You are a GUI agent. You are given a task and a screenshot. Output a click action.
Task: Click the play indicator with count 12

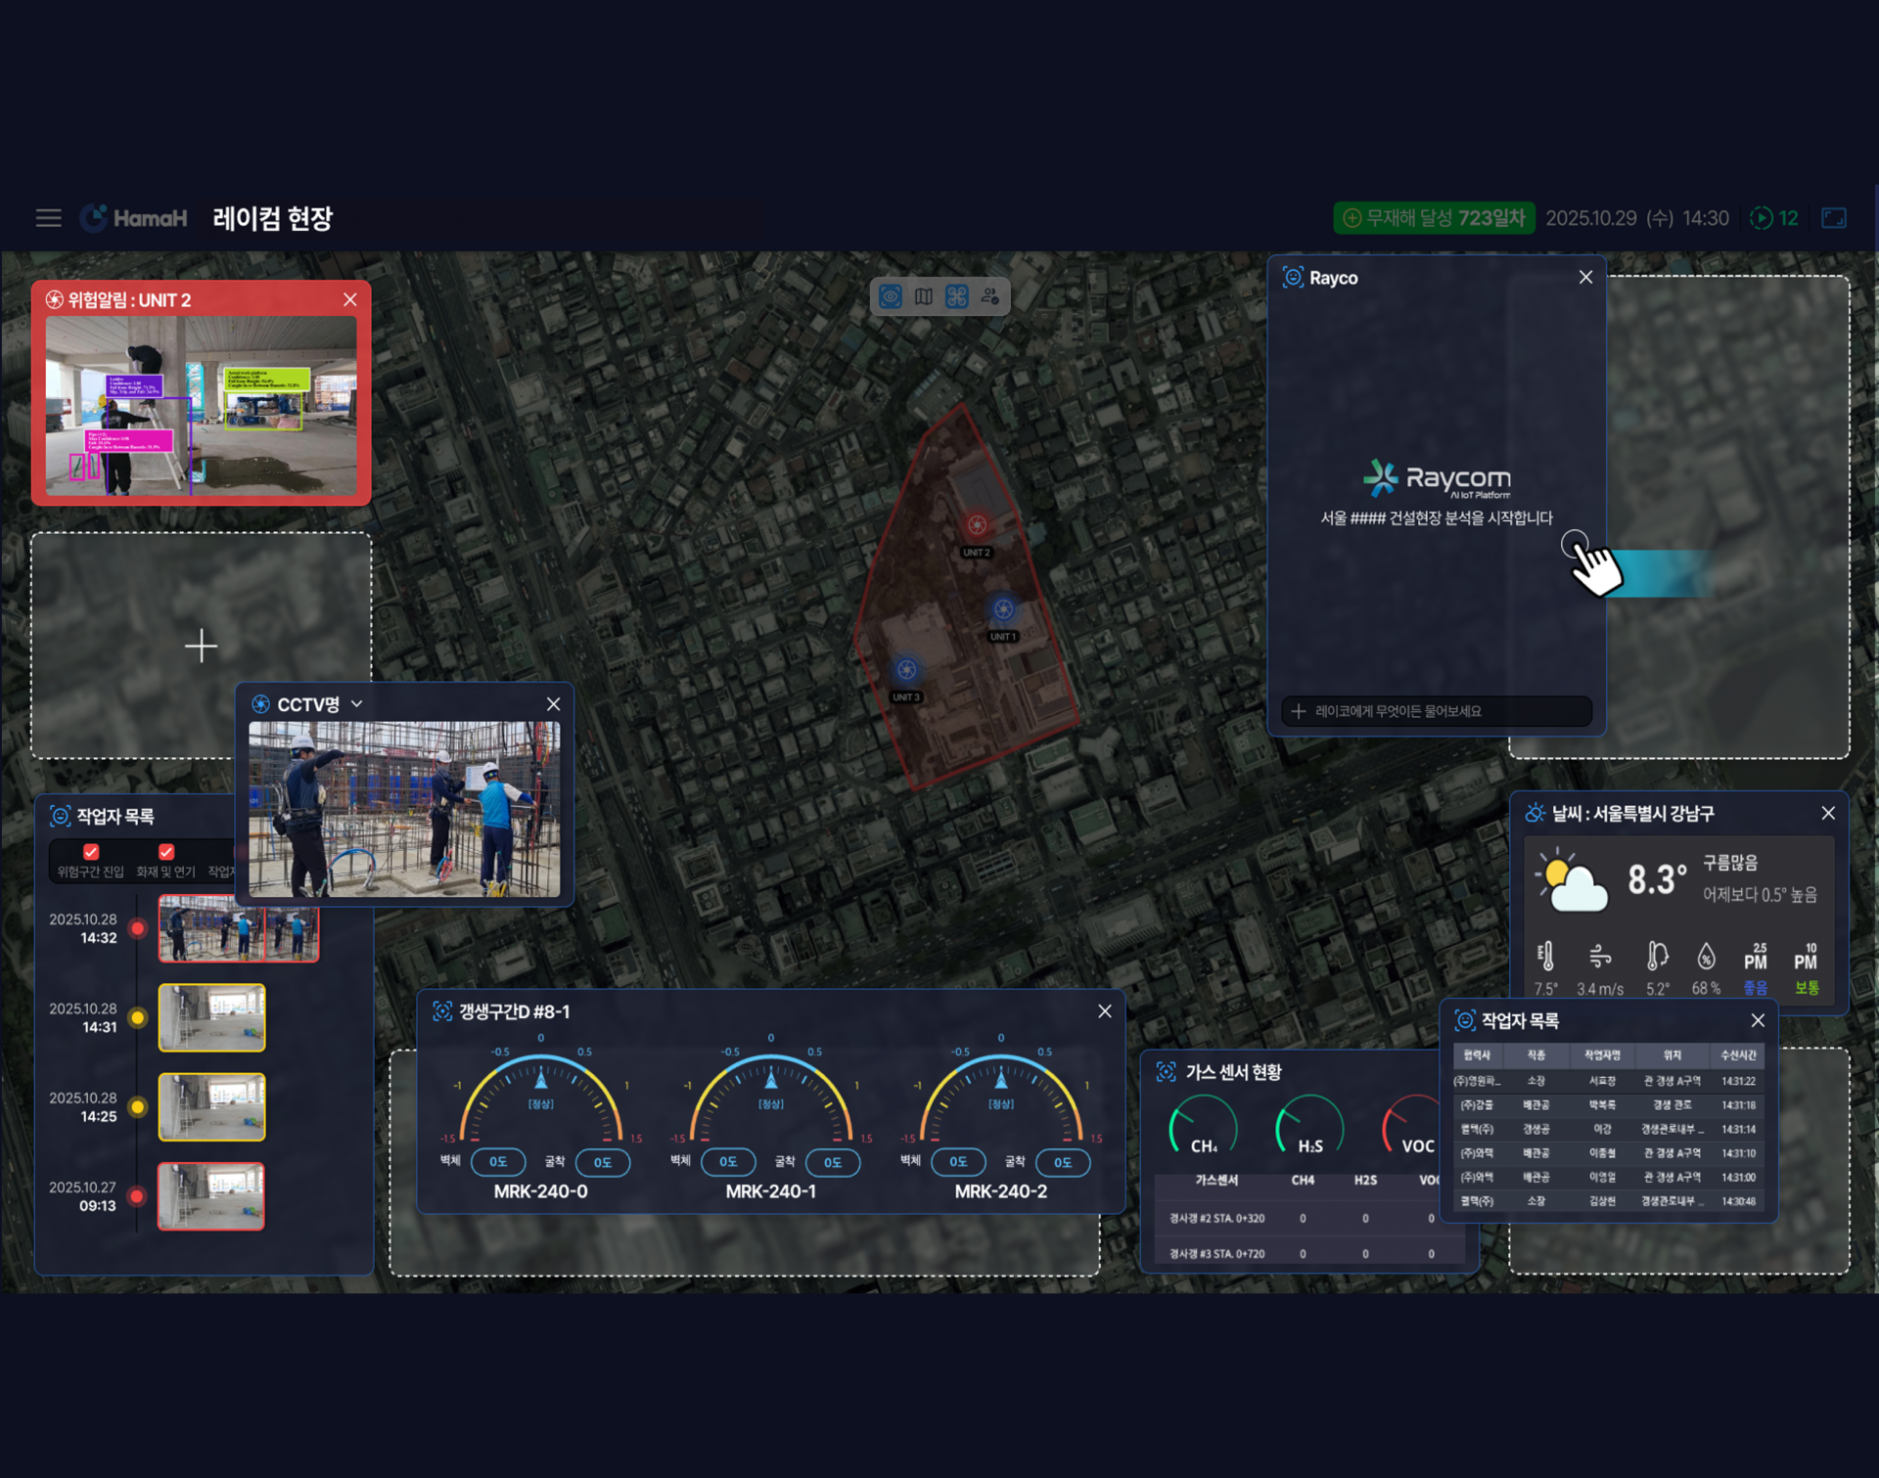point(1774,218)
